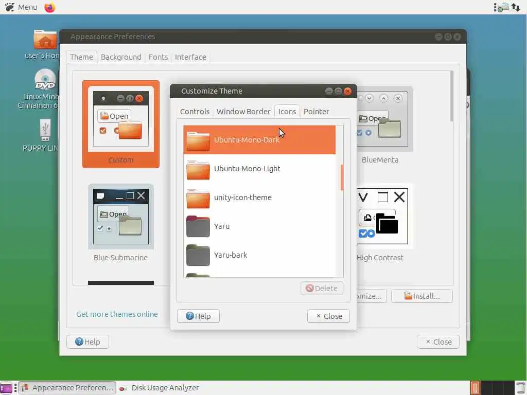Click the Delete button in Customize Theme
527x395 pixels.
pyautogui.click(x=322, y=288)
